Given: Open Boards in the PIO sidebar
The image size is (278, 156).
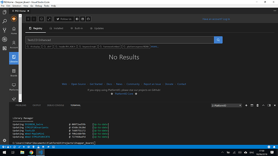Looking at the screenshot, I should click(x=14, y=73).
